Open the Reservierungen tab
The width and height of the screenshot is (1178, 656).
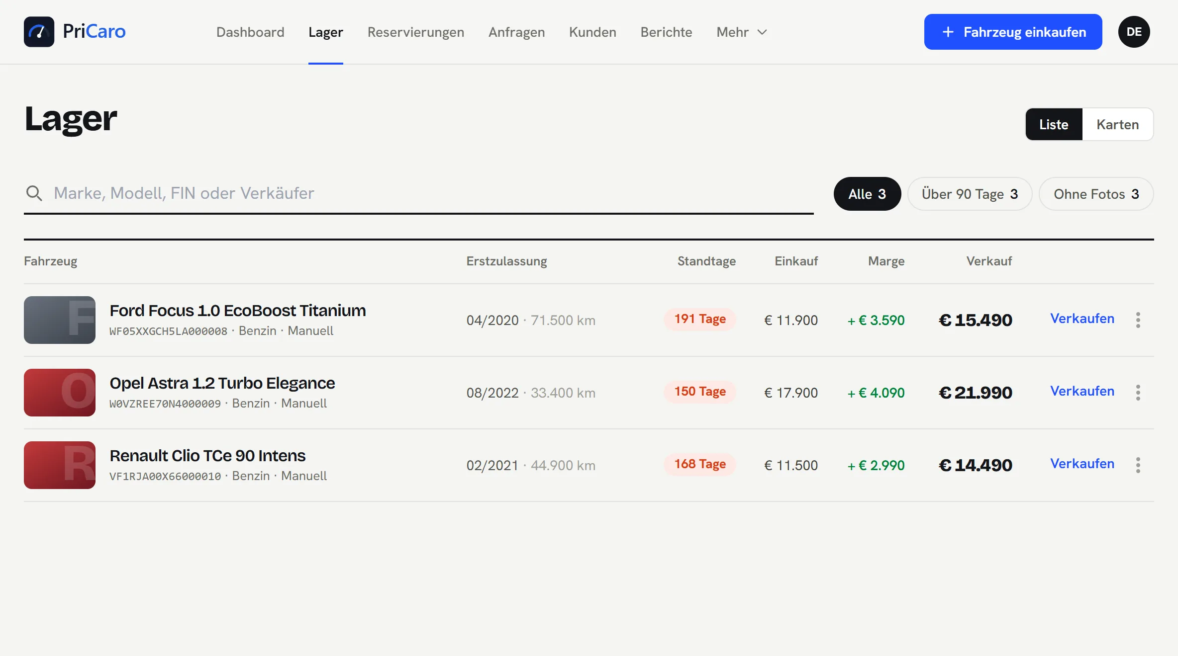415,32
